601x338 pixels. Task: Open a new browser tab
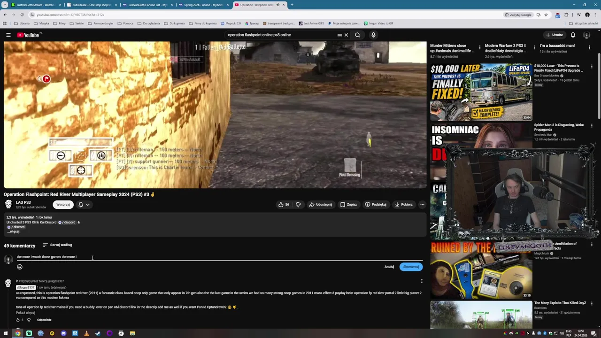coord(292,5)
